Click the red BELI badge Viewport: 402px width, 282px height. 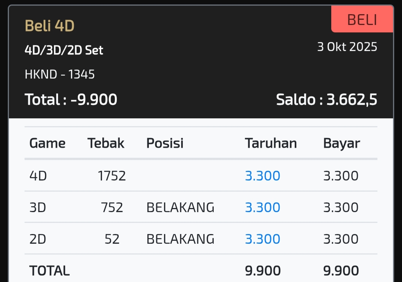(x=362, y=20)
